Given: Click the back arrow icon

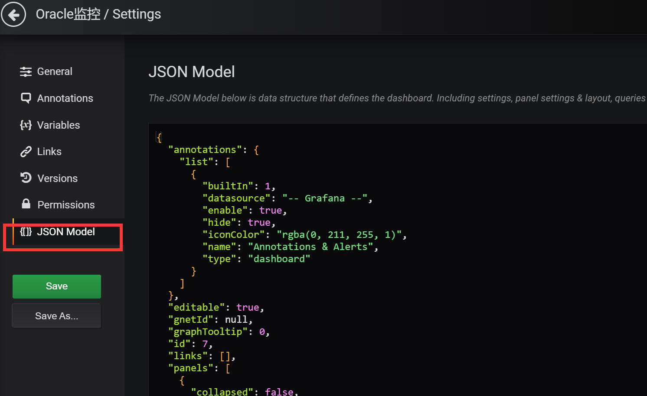Looking at the screenshot, I should pyautogui.click(x=14, y=15).
